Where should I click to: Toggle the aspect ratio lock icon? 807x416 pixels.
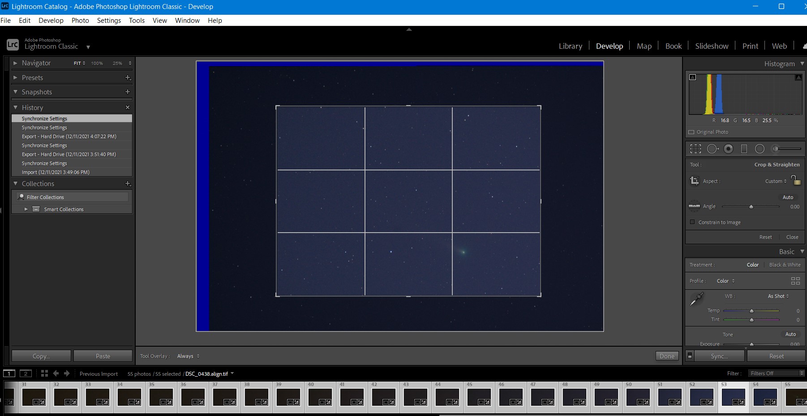(x=795, y=180)
